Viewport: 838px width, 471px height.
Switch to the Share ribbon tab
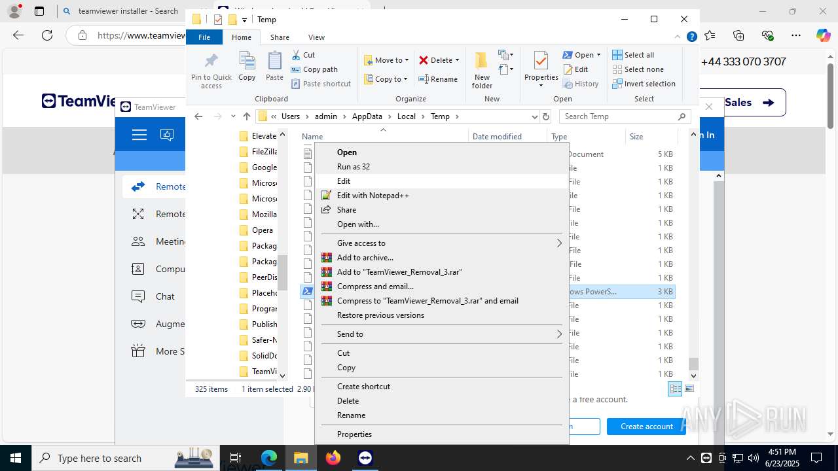(280, 37)
